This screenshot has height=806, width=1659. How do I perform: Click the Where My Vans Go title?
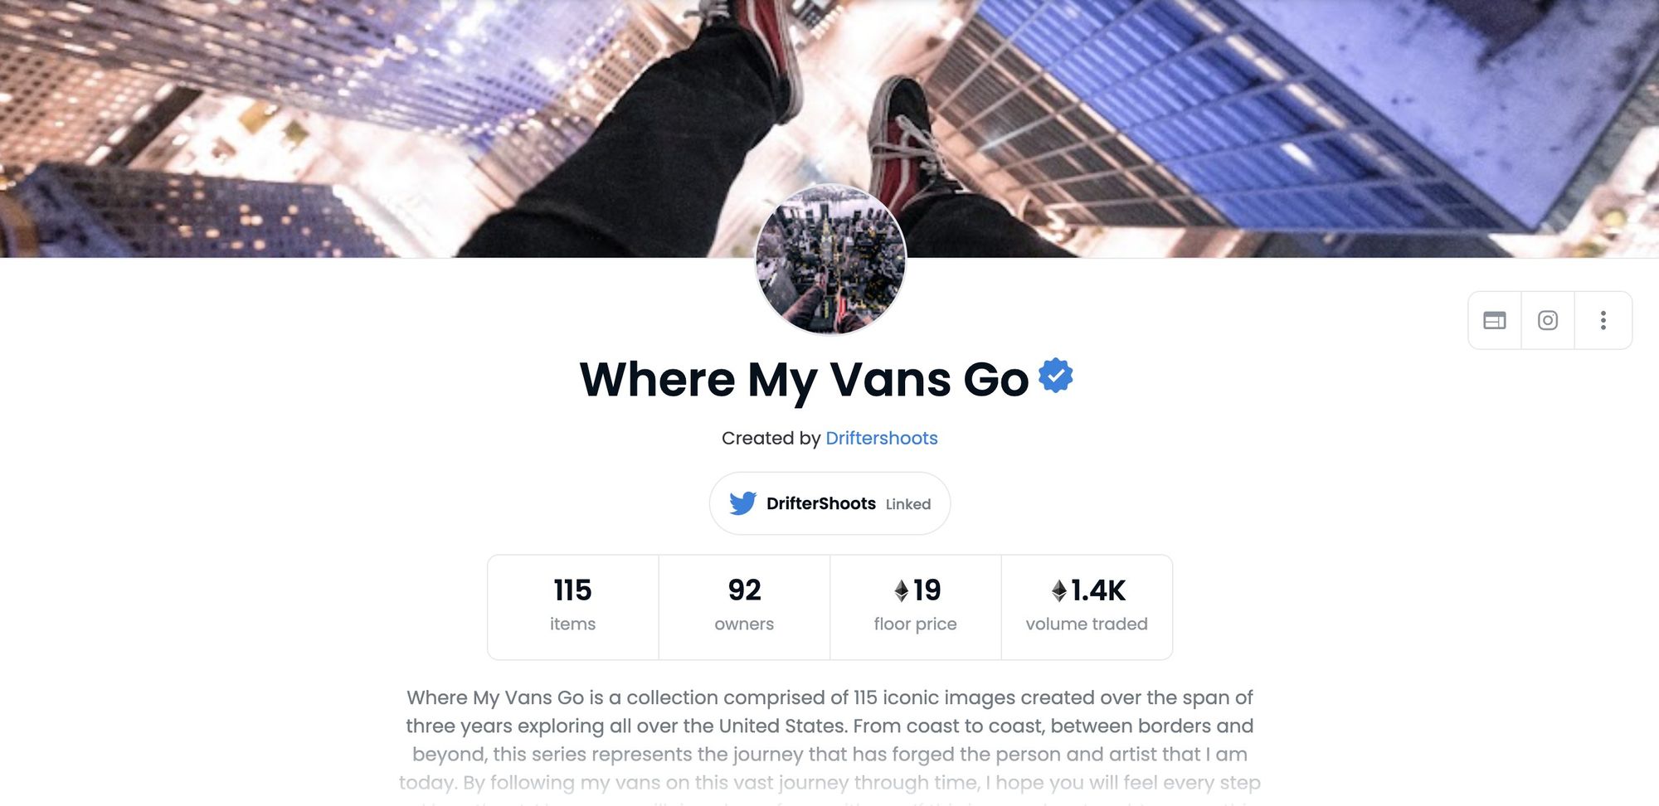tap(805, 380)
